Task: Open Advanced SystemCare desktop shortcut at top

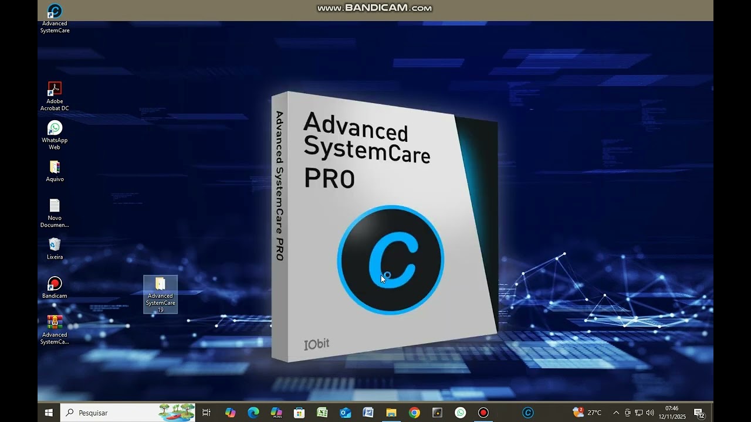Action: (x=55, y=18)
